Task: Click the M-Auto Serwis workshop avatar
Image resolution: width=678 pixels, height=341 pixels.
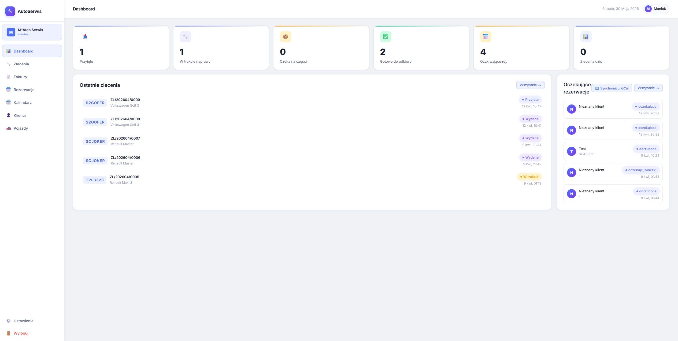Action: click(x=11, y=32)
